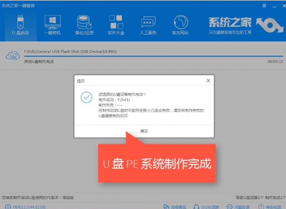286x209 pixels.
Task: Click the 系统之家 logo at top right
Action: coord(245,25)
